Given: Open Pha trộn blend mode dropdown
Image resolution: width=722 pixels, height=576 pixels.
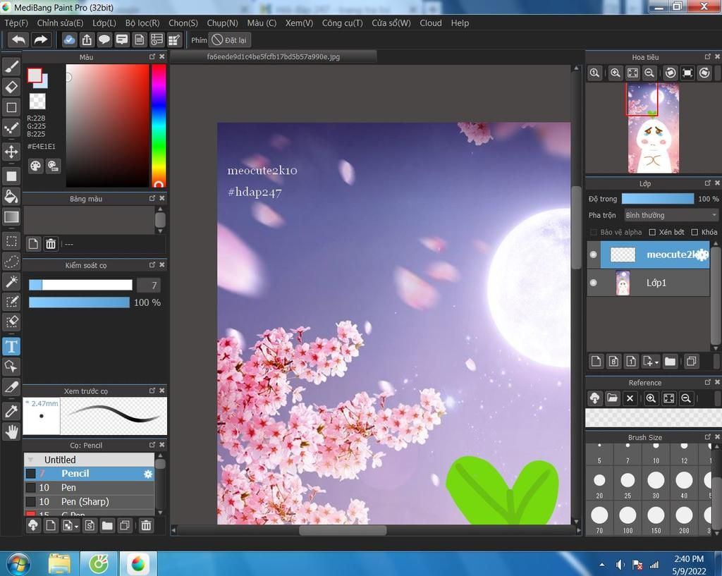Looking at the screenshot, I should (671, 215).
